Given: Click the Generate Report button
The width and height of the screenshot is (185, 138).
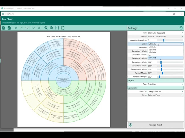Looking at the screenshot, I should [156, 125].
